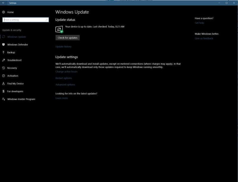Click the Home icon in sidebar
Screen dimensions: 238x182
point(4,12)
